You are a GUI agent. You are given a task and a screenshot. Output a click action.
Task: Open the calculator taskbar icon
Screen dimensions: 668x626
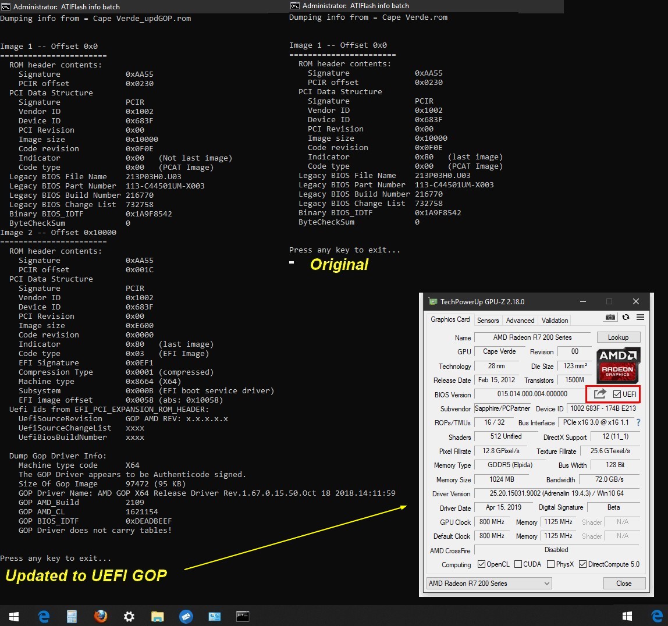tap(72, 616)
